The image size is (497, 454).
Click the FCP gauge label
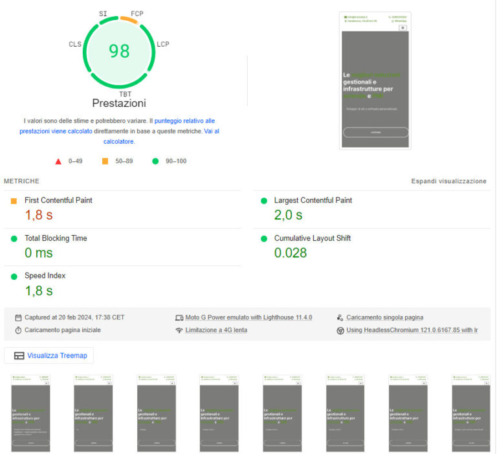pyautogui.click(x=137, y=14)
